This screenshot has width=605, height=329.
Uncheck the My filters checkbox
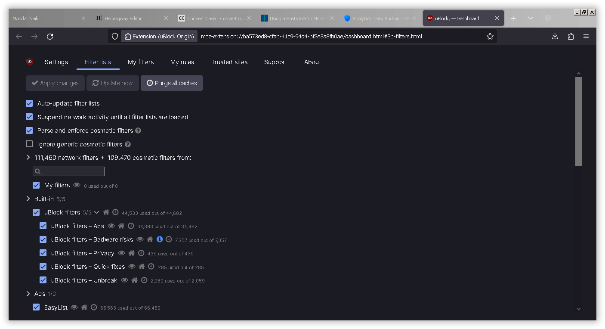click(36, 185)
